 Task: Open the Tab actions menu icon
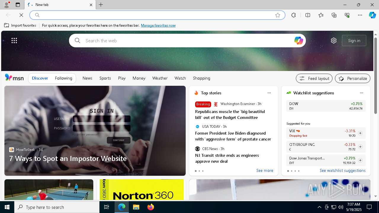pyautogui.click(x=18, y=5)
